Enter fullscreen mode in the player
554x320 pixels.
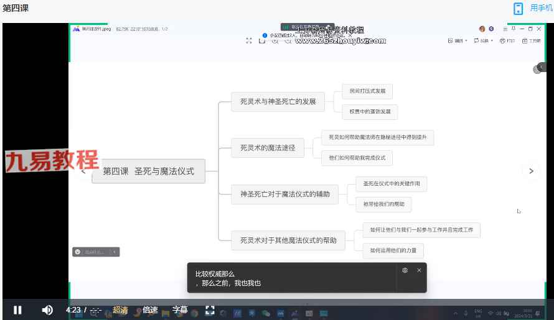click(210, 309)
